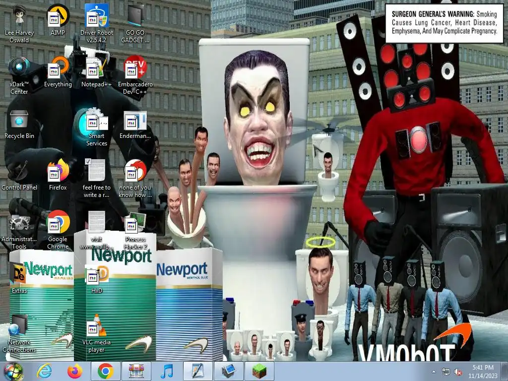Launch VLC media player shortcut

pos(97,334)
